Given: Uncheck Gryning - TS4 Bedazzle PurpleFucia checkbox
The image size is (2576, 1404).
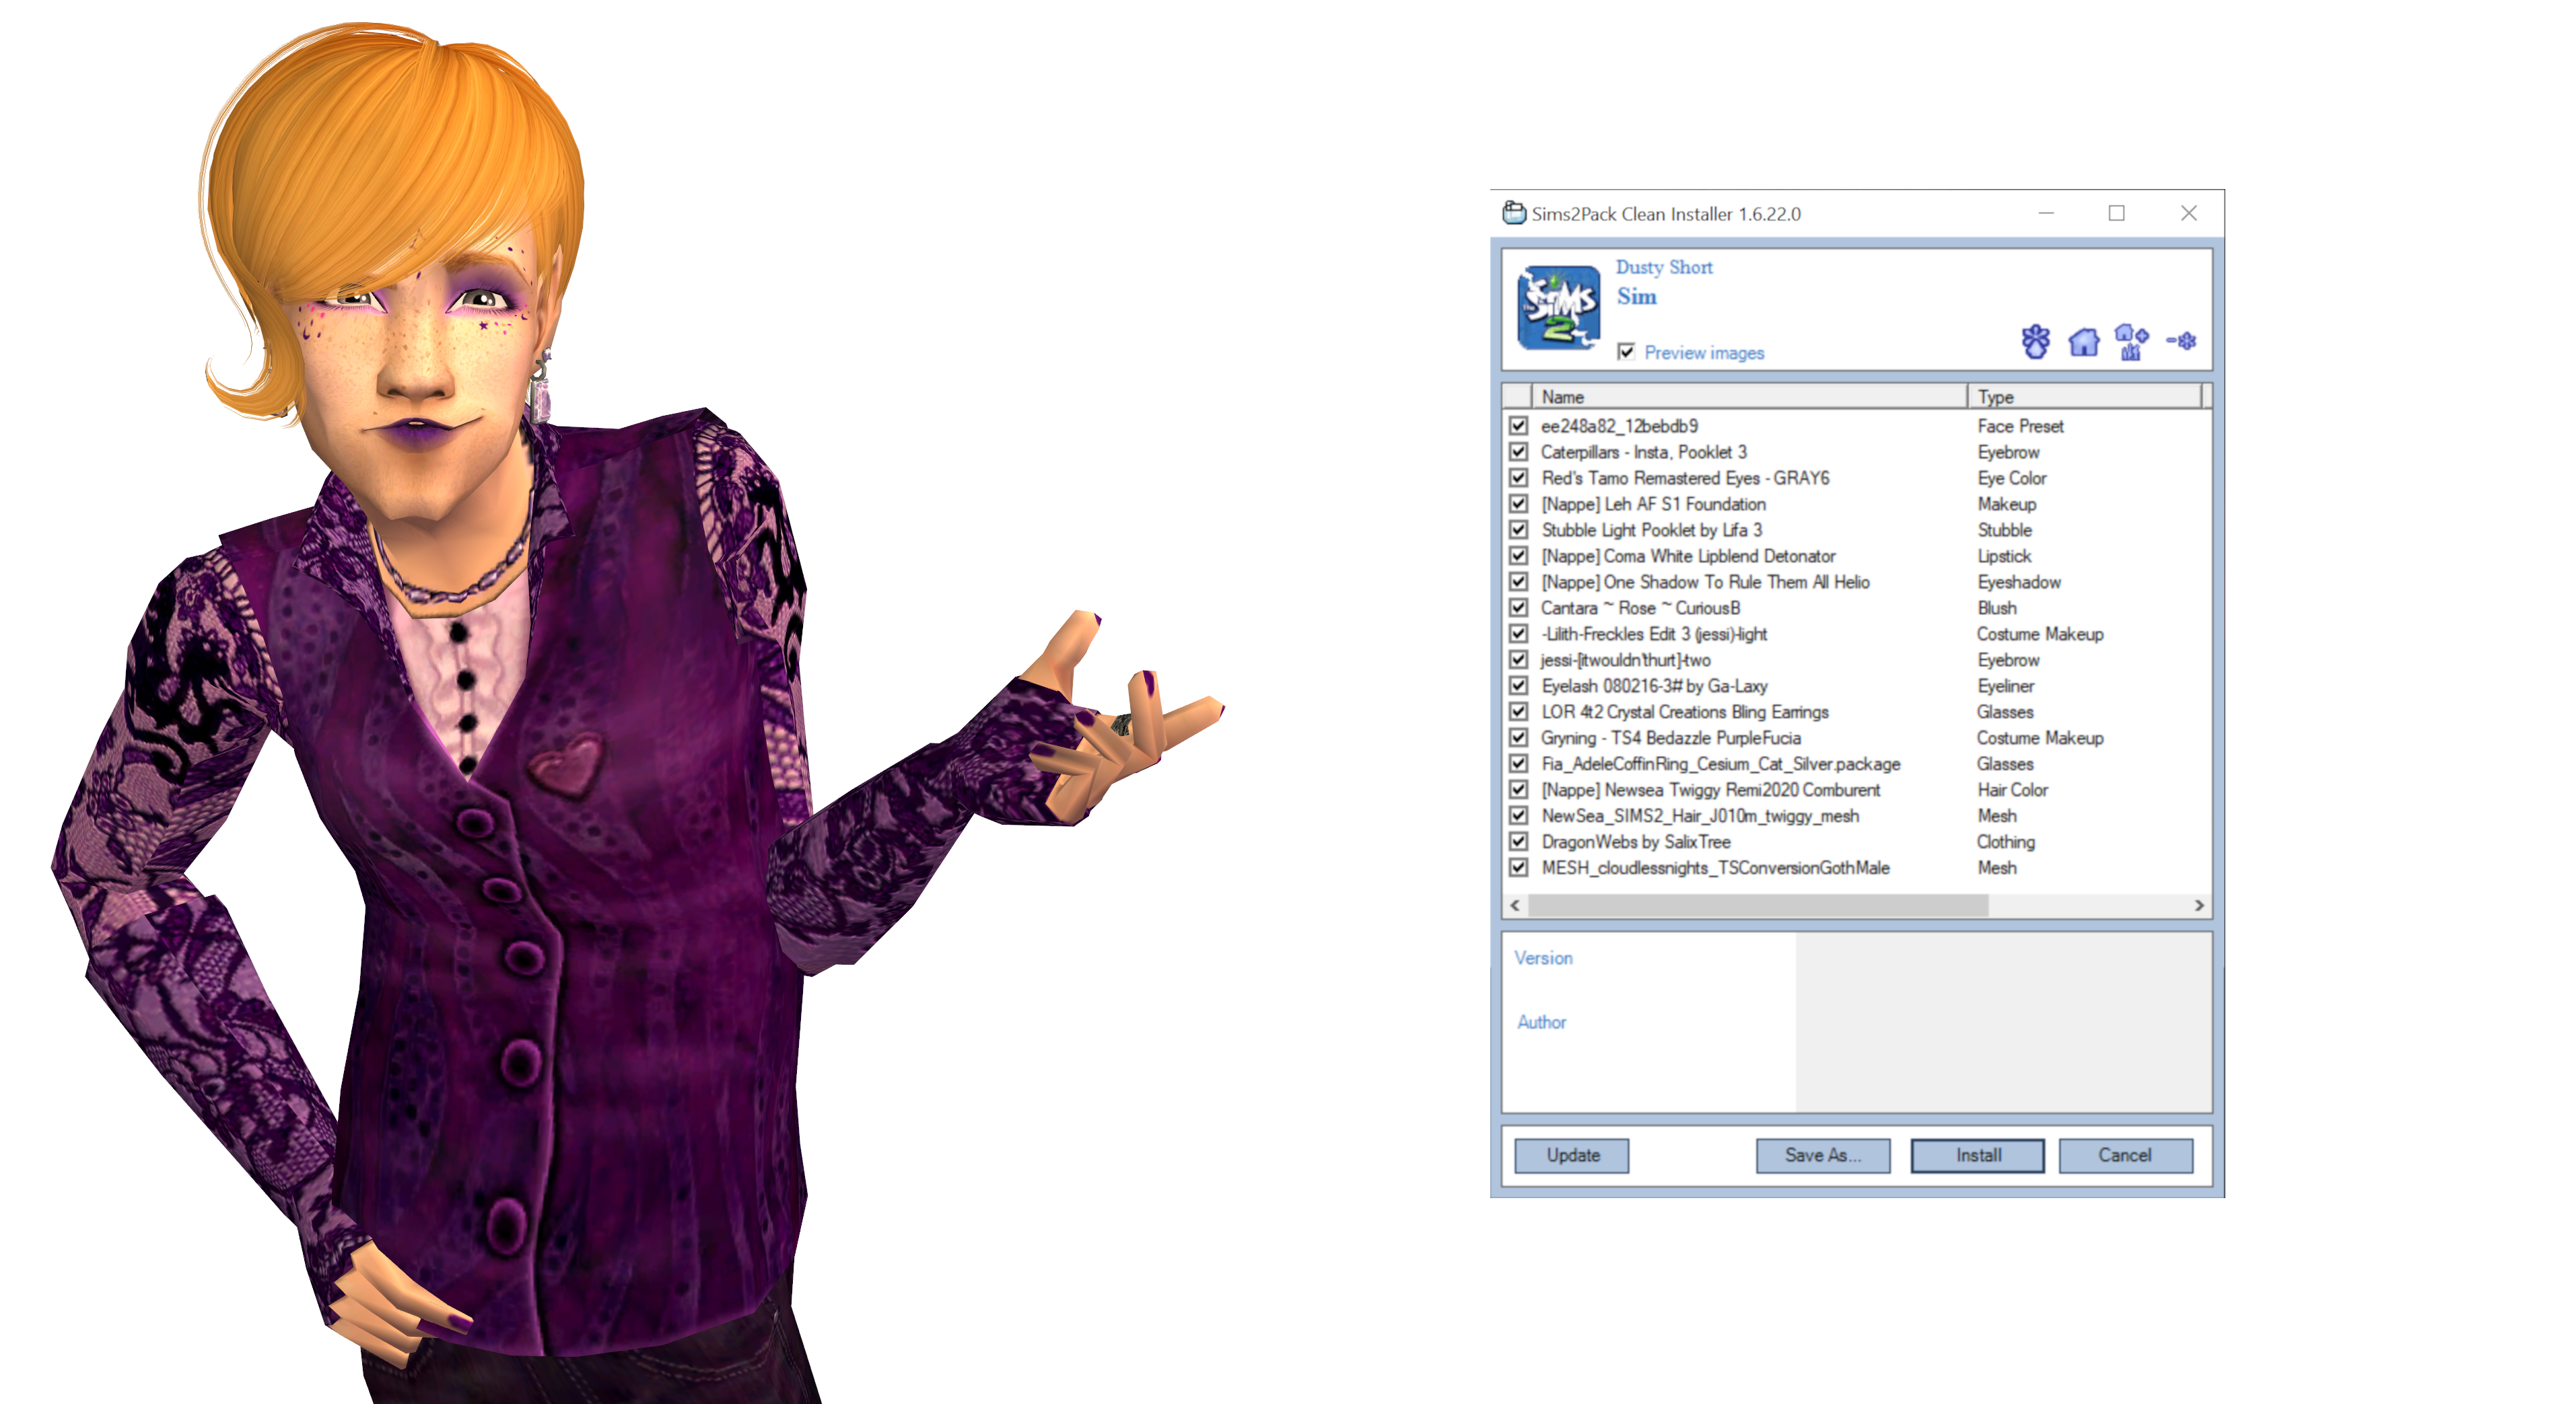Looking at the screenshot, I should click(x=1519, y=737).
